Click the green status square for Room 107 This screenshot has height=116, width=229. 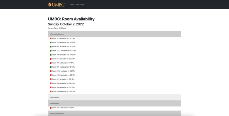(51, 67)
